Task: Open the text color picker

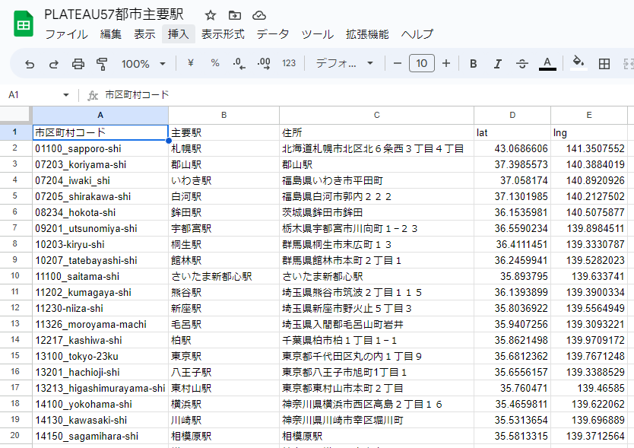Action: coord(547,65)
